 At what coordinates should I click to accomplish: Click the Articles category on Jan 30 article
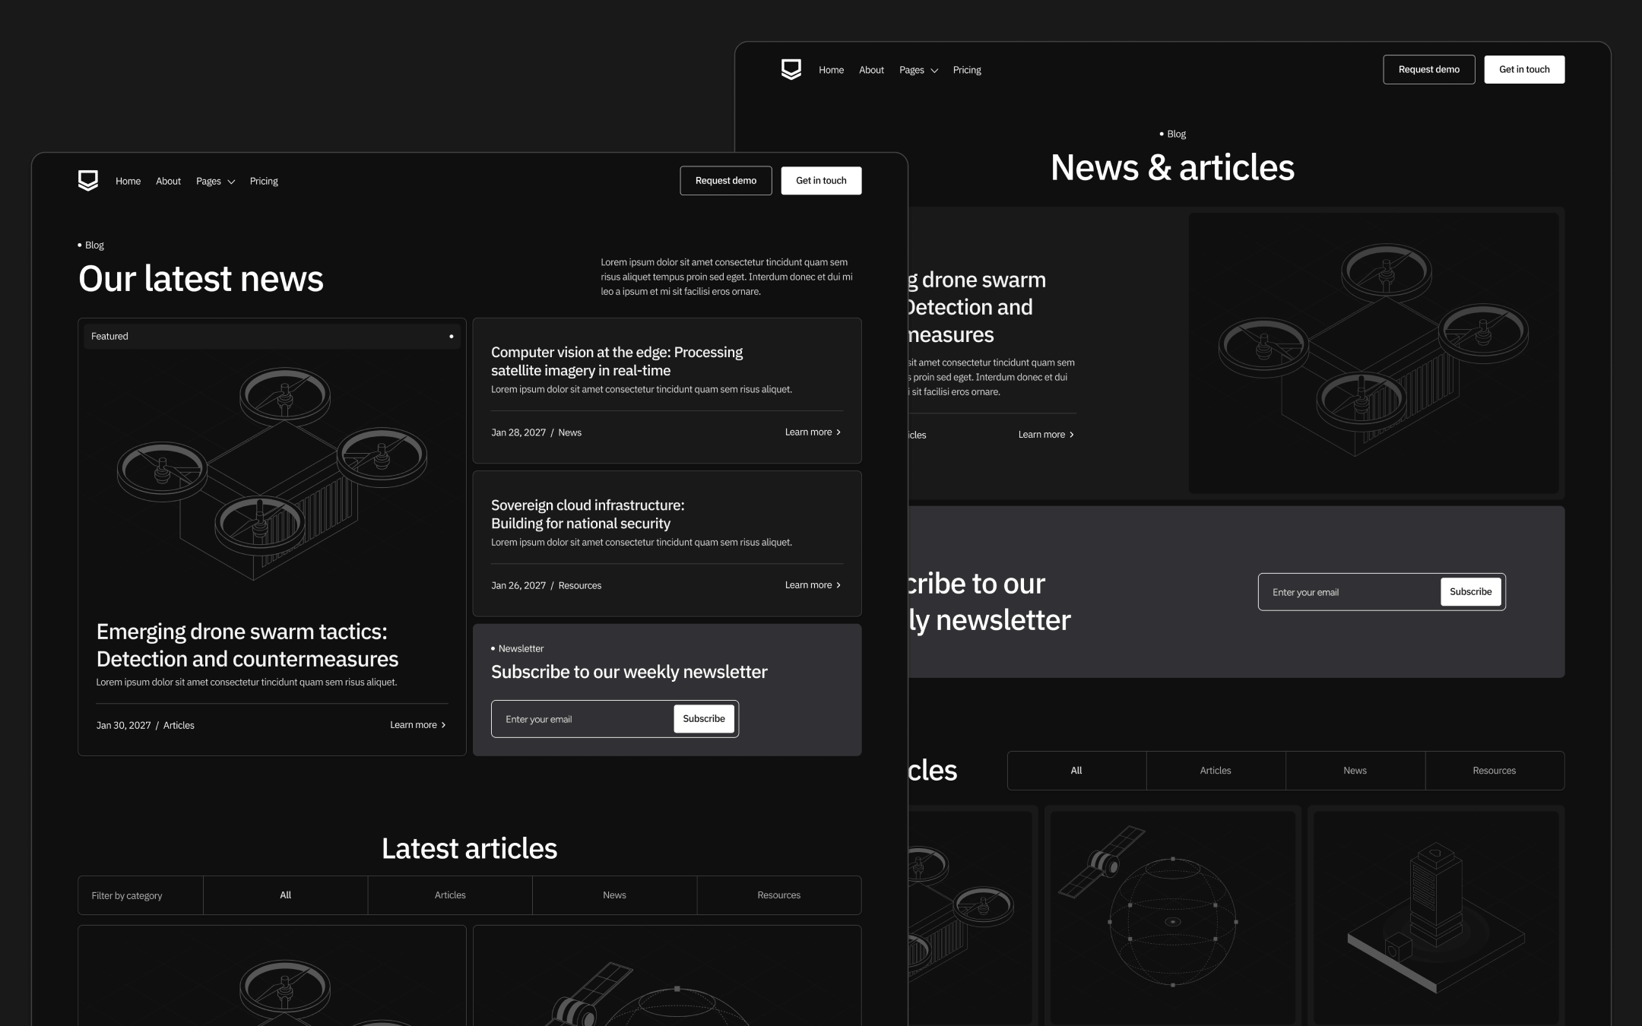click(179, 725)
